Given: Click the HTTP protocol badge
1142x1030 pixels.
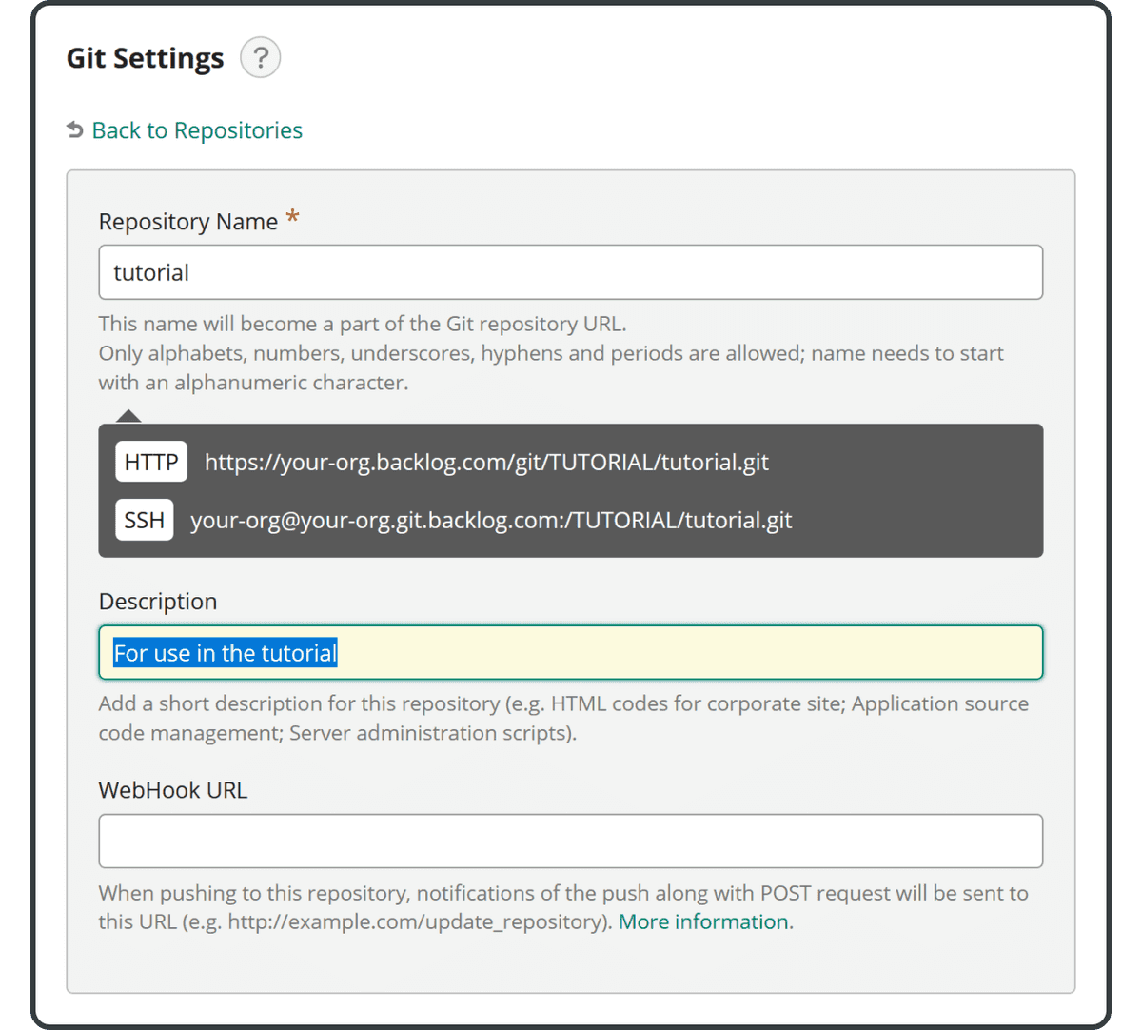Looking at the screenshot, I should click(151, 463).
